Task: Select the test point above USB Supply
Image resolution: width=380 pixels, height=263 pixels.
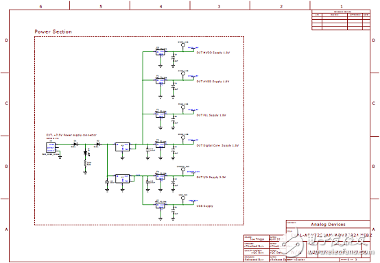Action: (x=183, y=198)
